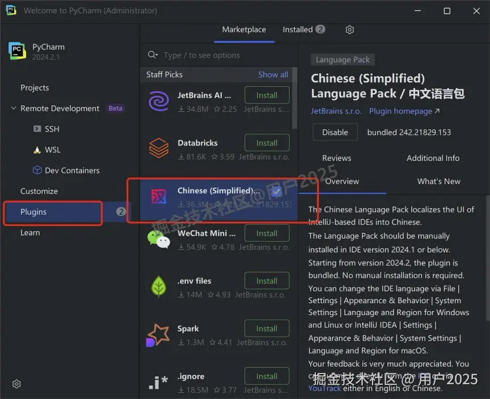Open the What's New tab
The image size is (490, 399).
pos(439,181)
